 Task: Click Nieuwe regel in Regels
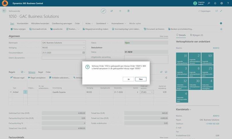(17, 78)
